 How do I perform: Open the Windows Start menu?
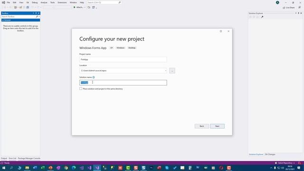(x=4, y=168)
